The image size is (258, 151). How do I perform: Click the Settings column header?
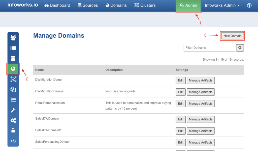click(182, 70)
